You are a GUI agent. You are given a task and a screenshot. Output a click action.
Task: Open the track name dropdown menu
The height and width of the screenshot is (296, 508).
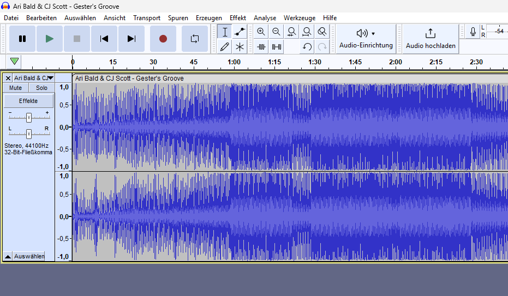pos(34,78)
